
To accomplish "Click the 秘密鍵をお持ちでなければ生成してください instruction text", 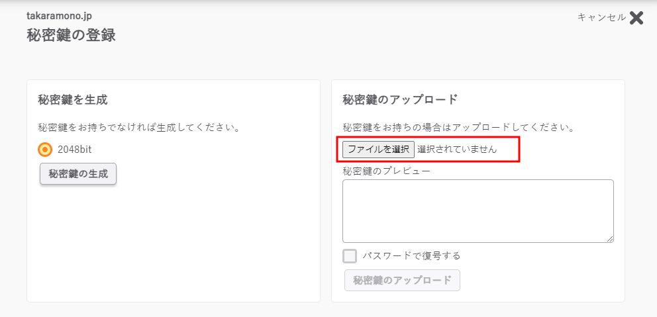I will 138,127.
